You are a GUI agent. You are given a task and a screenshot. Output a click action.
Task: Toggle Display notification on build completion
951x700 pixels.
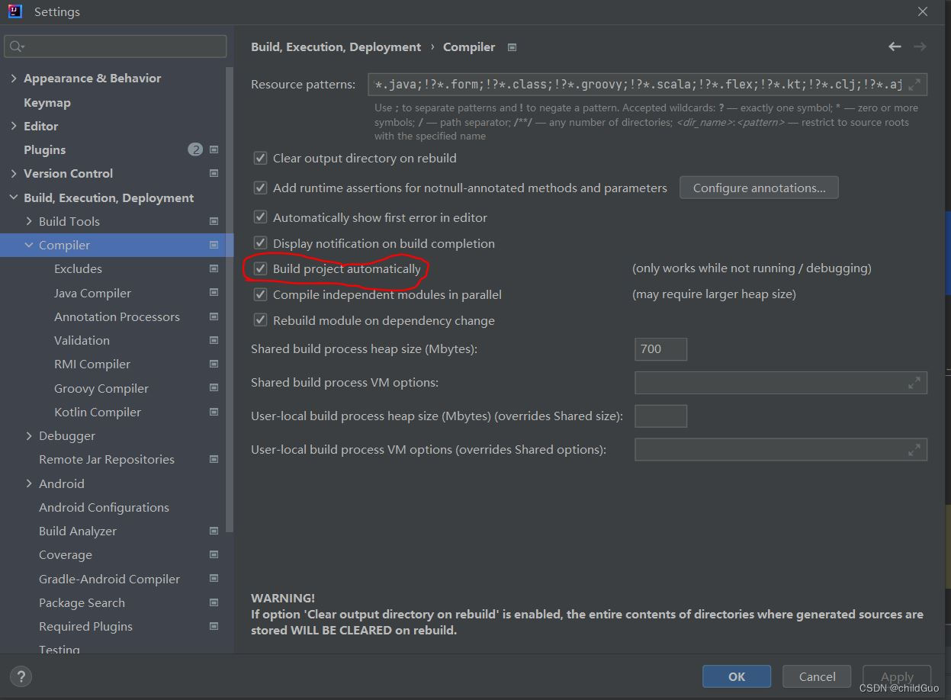261,243
